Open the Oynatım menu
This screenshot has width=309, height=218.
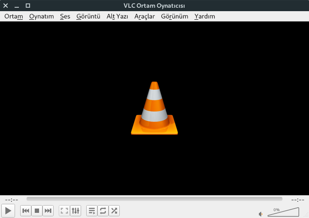coord(42,16)
